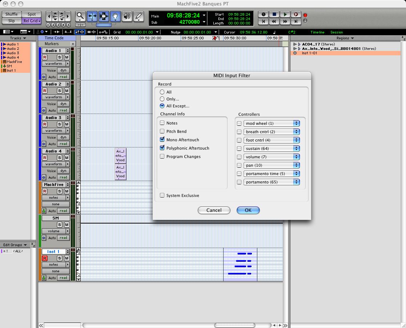Click OK in MIDI Input Filter dialog
This screenshot has width=406, height=328.
pyautogui.click(x=248, y=210)
